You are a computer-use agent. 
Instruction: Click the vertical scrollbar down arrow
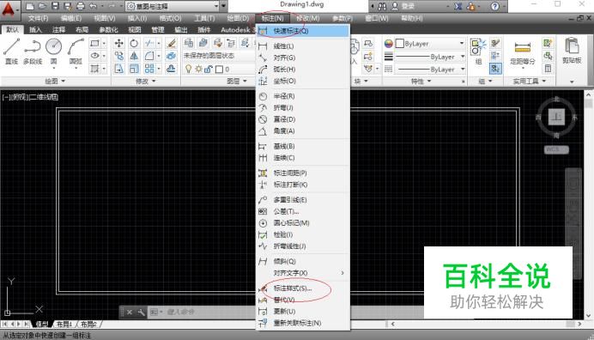588,315
